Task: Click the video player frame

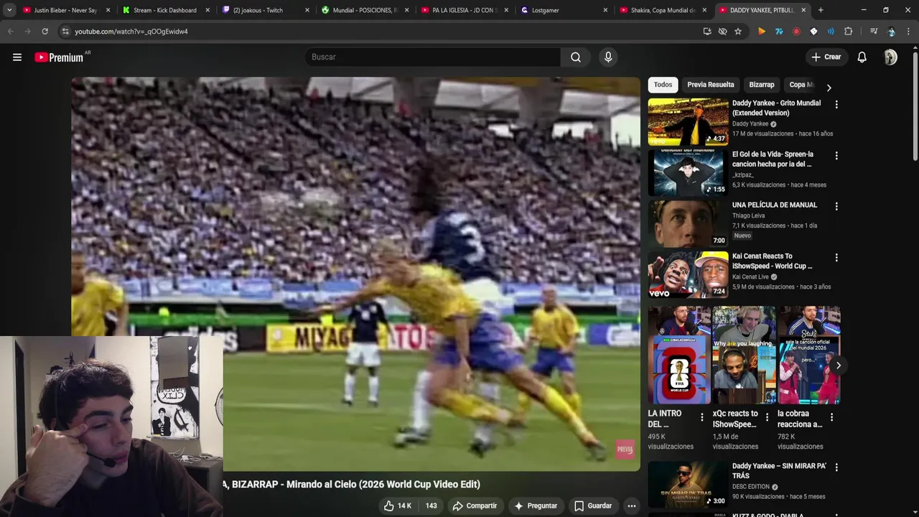Action: click(x=355, y=273)
